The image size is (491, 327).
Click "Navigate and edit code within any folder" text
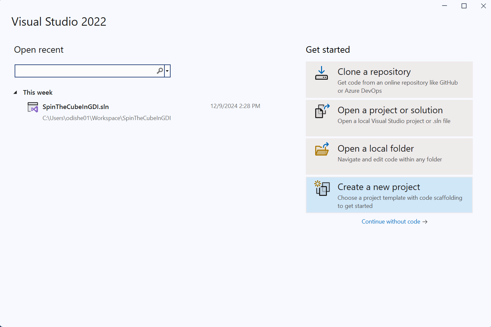[390, 159]
